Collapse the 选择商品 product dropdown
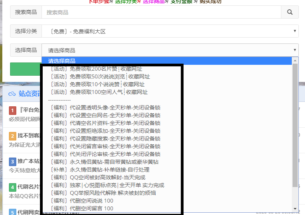 click(170, 50)
